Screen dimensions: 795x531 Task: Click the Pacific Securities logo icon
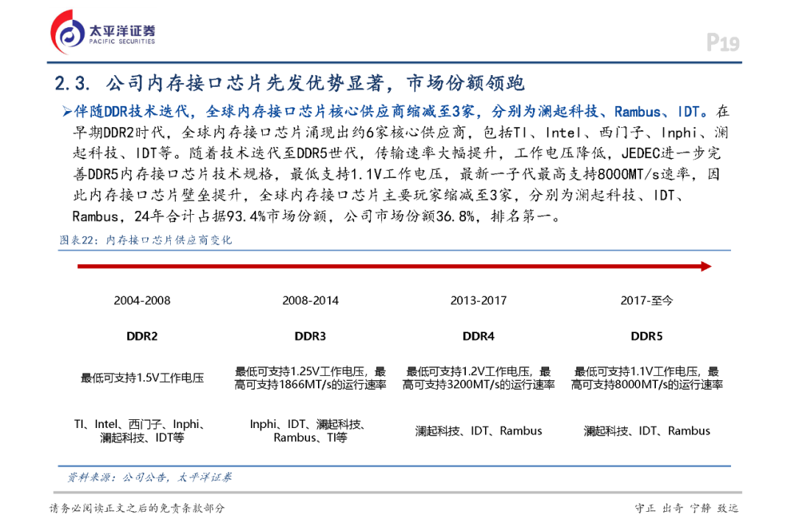[x=68, y=32]
